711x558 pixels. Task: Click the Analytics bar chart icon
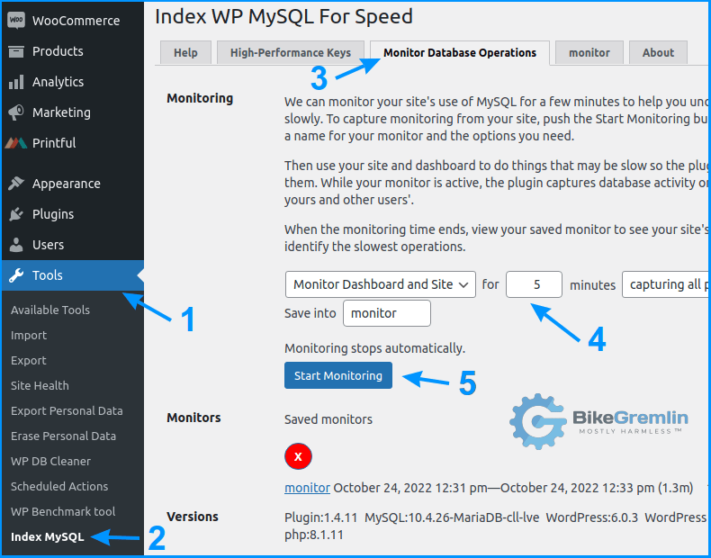point(16,82)
